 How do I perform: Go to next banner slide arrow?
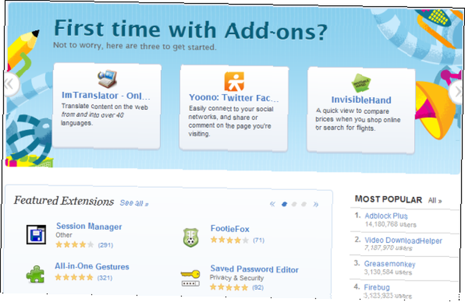click(x=457, y=92)
